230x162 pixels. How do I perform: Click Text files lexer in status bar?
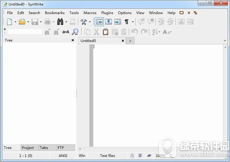[107, 156]
